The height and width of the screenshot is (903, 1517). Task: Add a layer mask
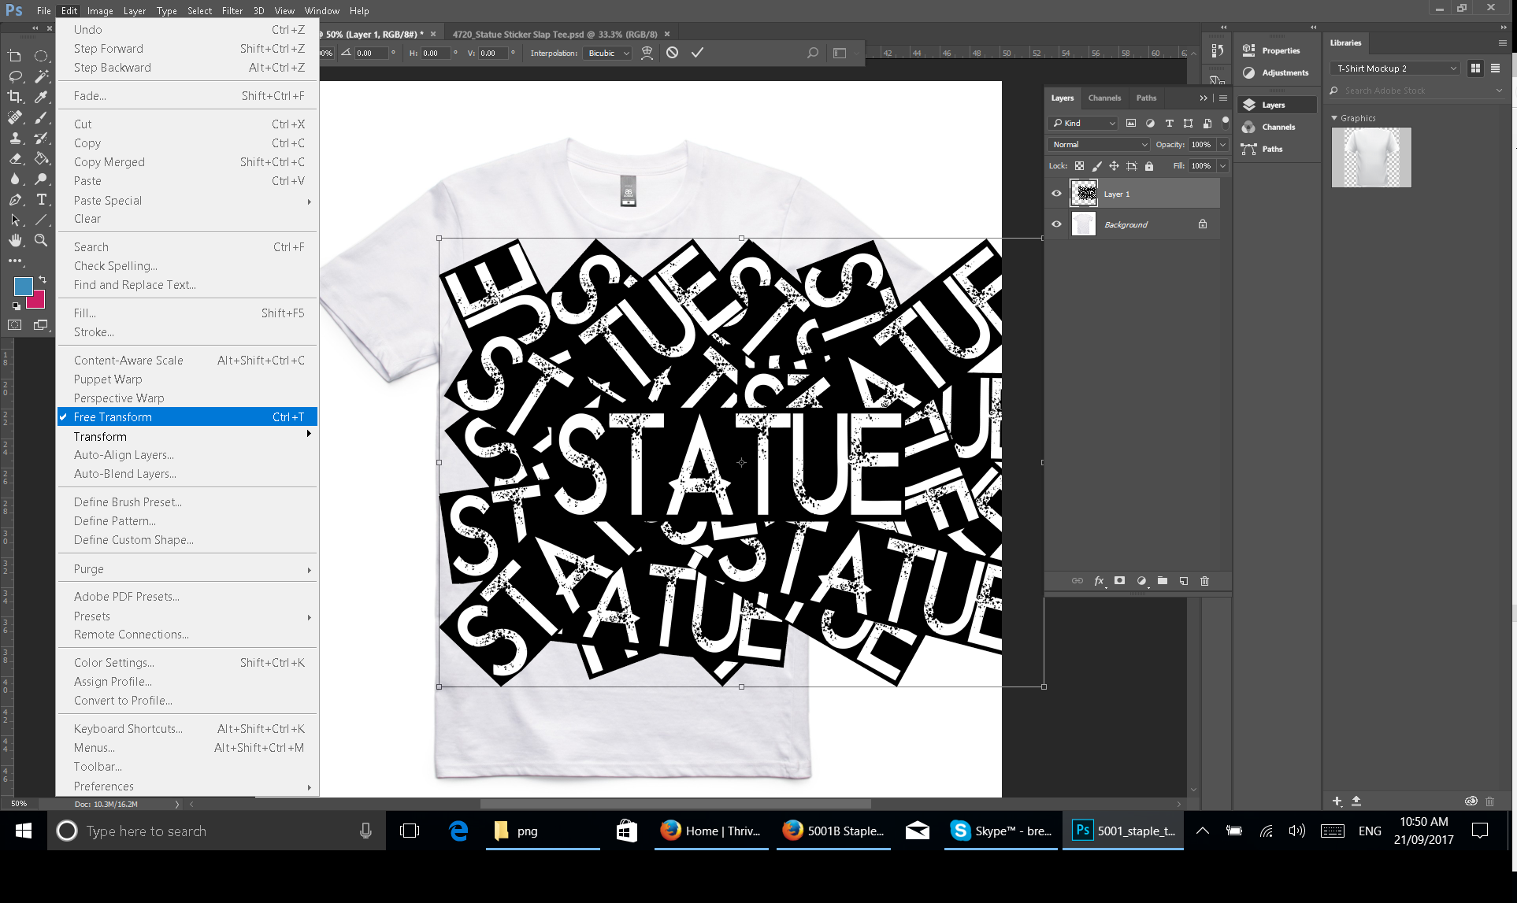click(1119, 581)
